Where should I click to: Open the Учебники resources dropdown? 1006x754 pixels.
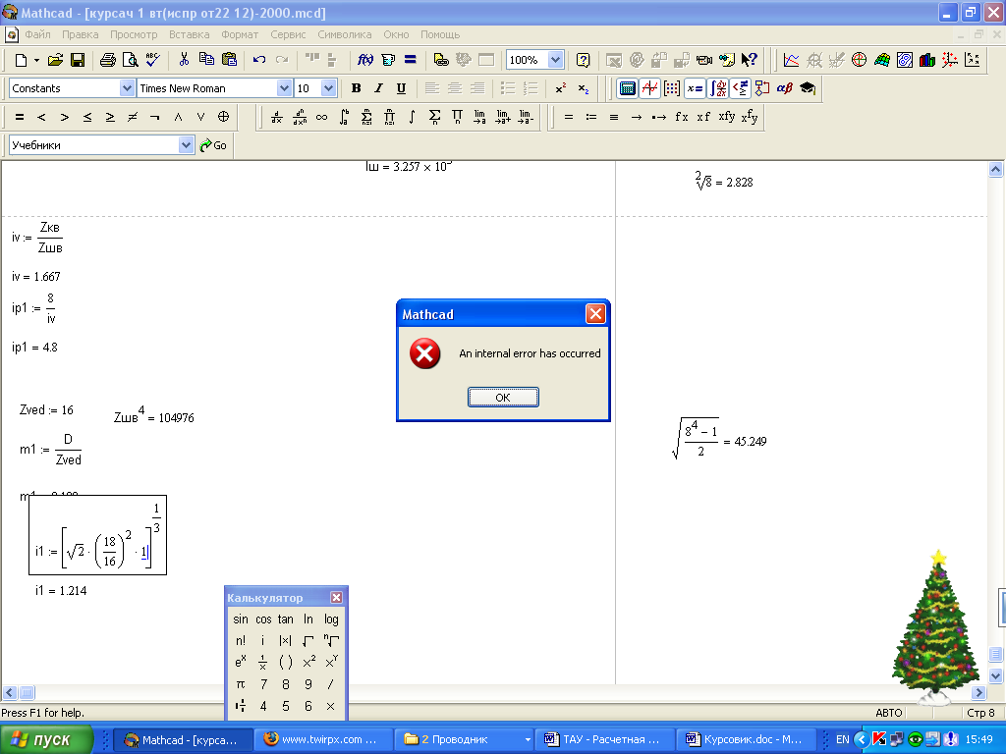(186, 145)
